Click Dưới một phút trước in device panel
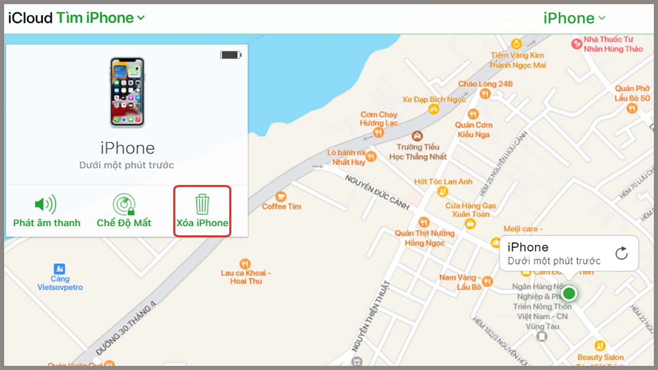Viewport: 658px width, 370px height. [127, 165]
